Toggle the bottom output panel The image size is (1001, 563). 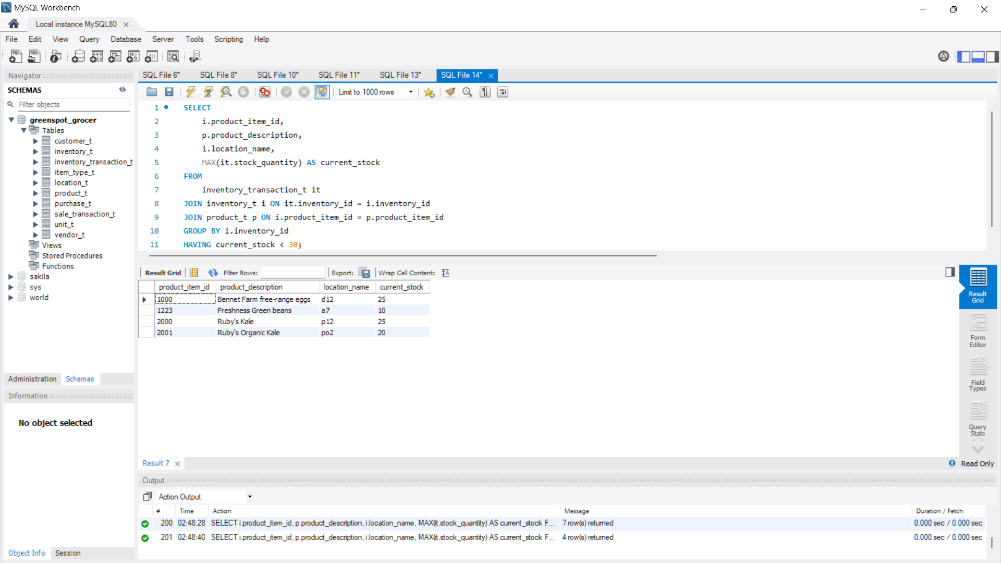[x=978, y=56]
